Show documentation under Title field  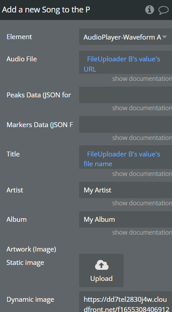tap(142, 174)
